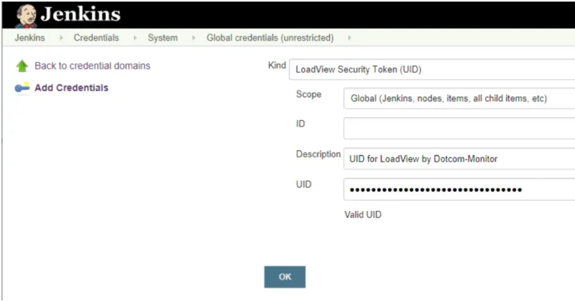Open the Add Credentials link

click(x=72, y=88)
